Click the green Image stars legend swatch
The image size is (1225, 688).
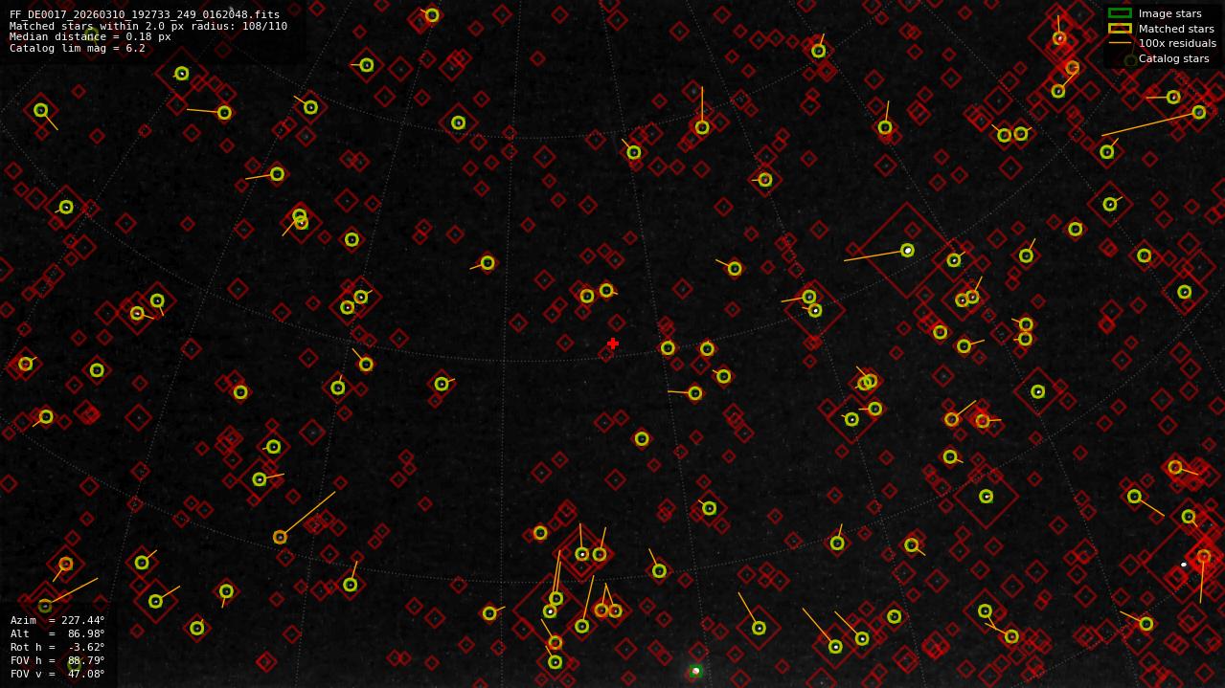tap(1120, 13)
